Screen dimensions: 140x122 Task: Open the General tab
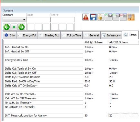tap(92, 35)
